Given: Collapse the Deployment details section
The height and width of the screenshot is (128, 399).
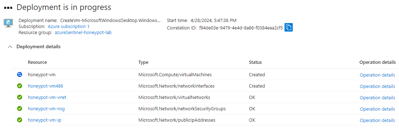Looking at the screenshot, I should coord(10,47).
